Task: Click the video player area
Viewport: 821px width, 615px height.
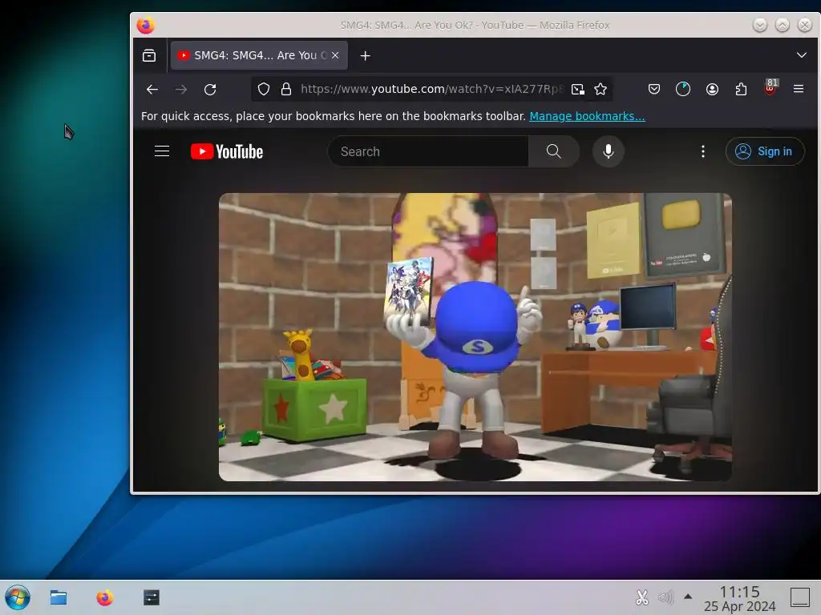Action: point(475,337)
